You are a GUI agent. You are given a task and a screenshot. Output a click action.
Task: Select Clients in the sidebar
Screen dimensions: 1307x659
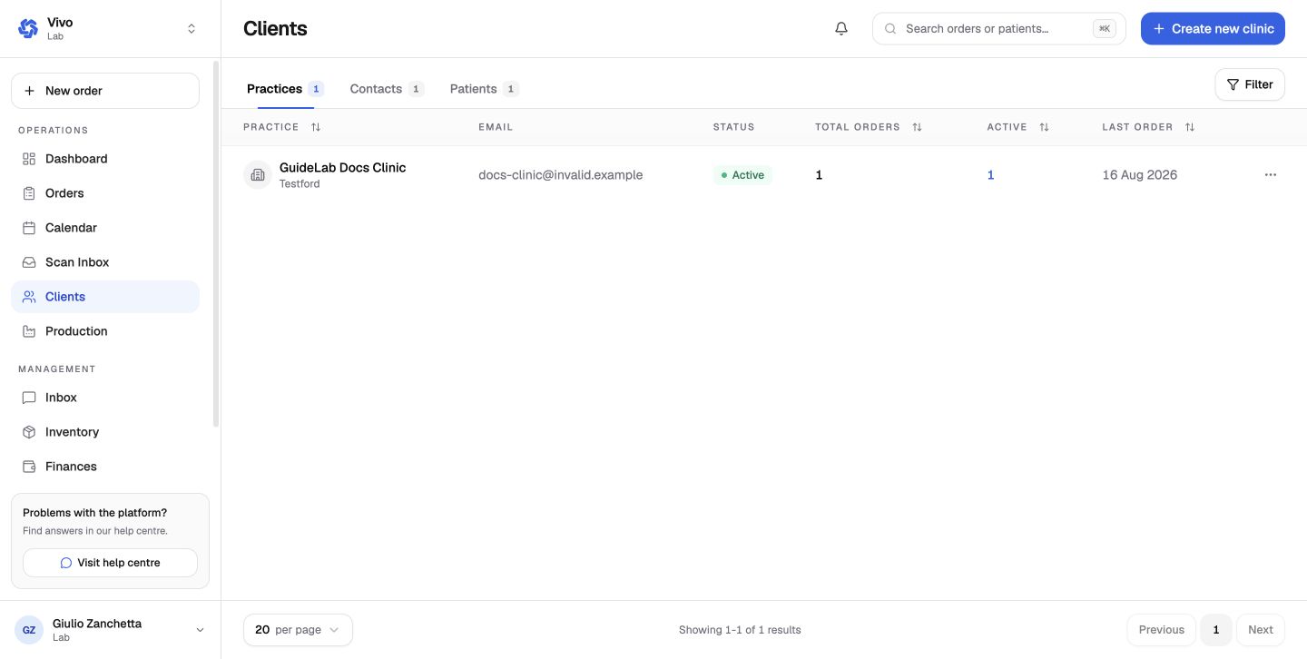click(105, 297)
